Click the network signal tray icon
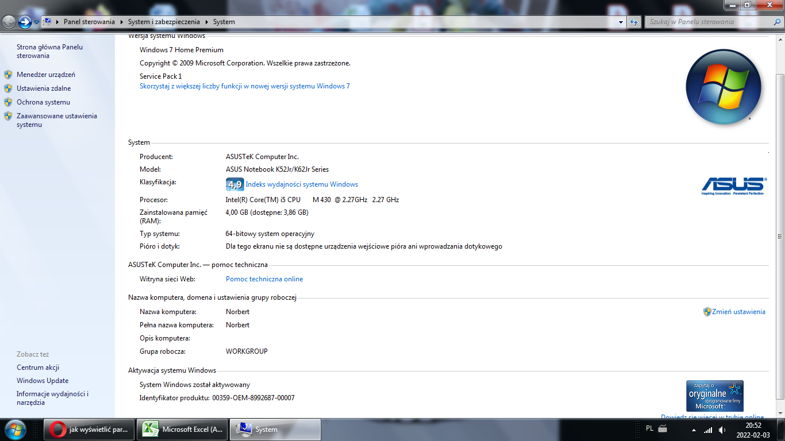The image size is (785, 441). tap(708, 430)
